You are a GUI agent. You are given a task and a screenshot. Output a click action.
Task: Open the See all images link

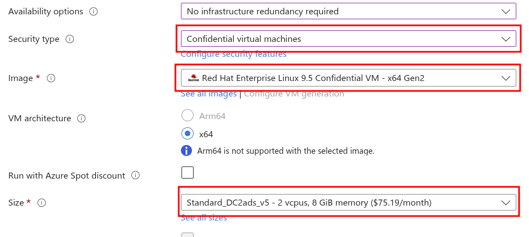tap(209, 94)
